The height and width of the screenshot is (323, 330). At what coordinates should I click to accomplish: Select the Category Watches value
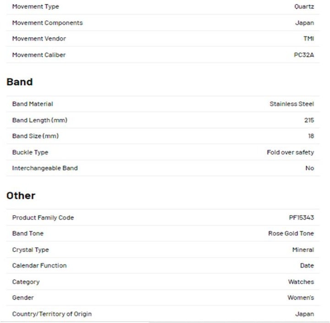(301, 282)
